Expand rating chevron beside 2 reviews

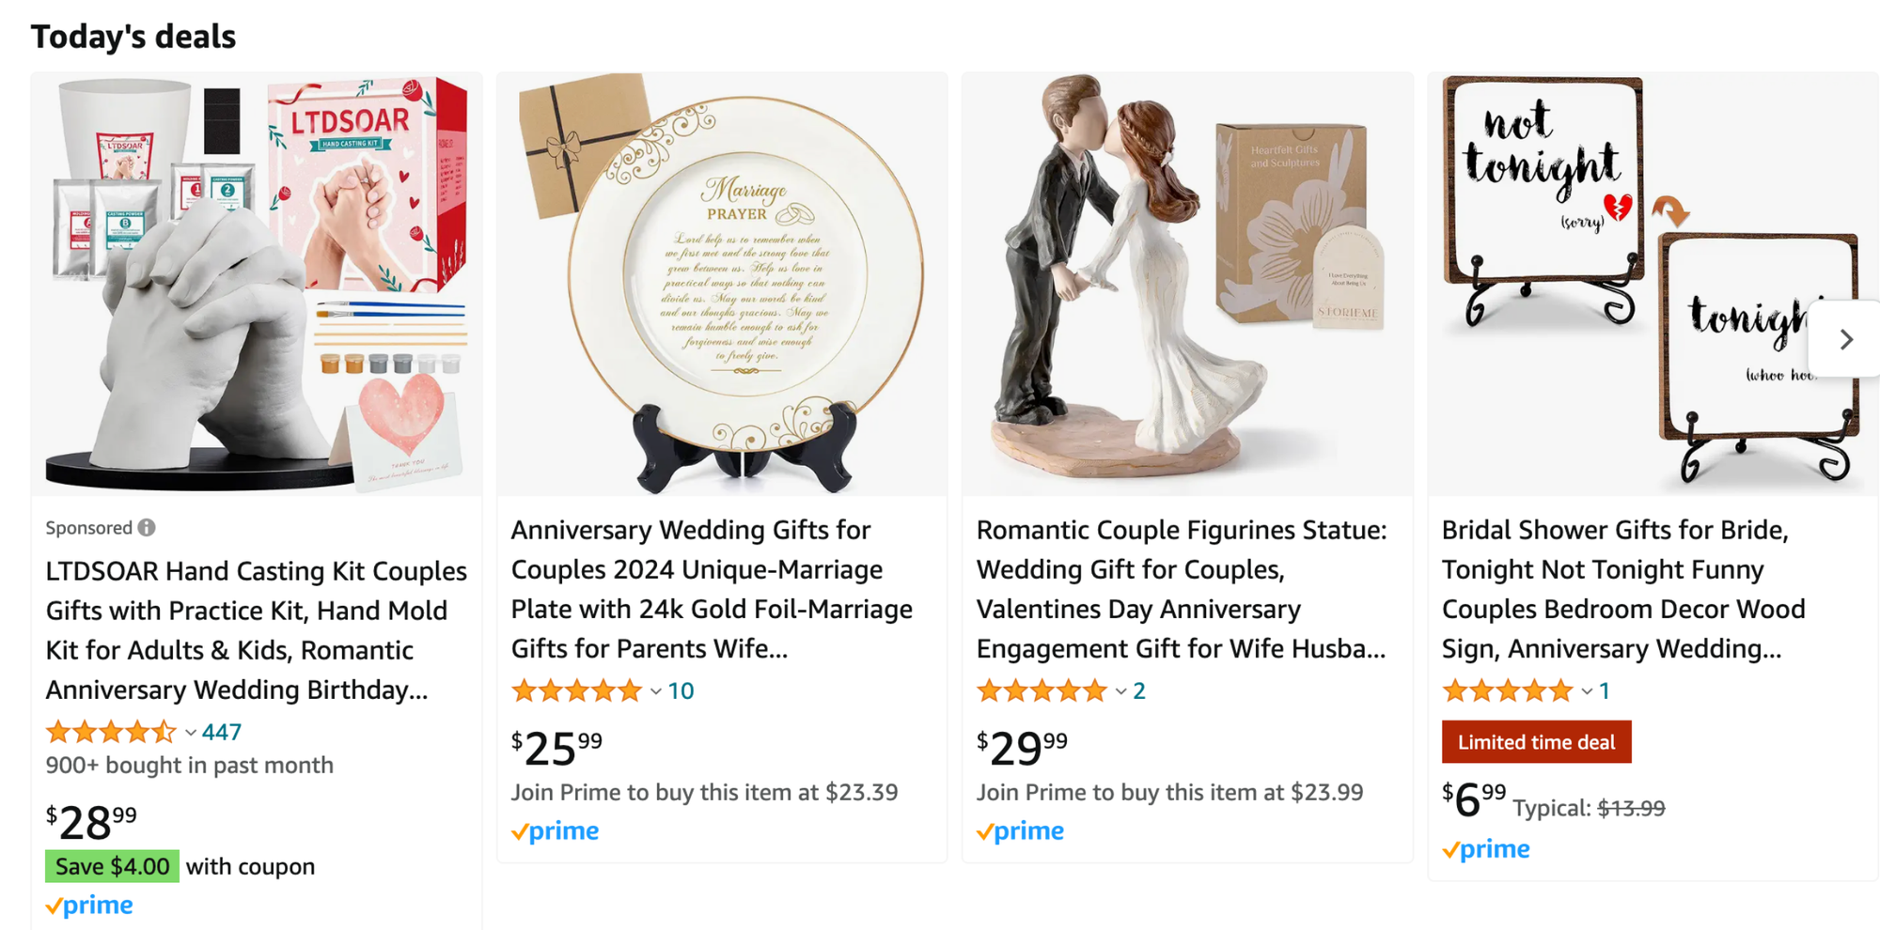coord(1121,692)
